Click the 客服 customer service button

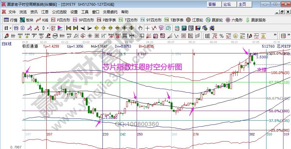click(x=212, y=4)
